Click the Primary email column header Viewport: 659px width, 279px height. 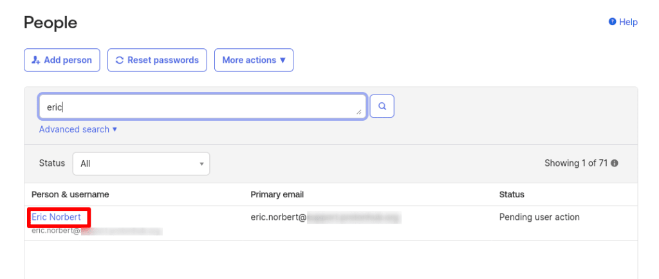tap(277, 195)
